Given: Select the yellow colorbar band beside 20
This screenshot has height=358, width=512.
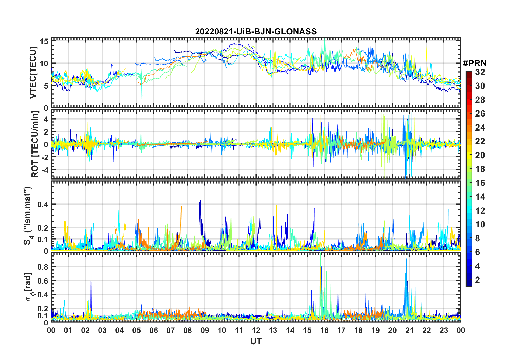Looking at the screenshot, I should coord(469,155).
